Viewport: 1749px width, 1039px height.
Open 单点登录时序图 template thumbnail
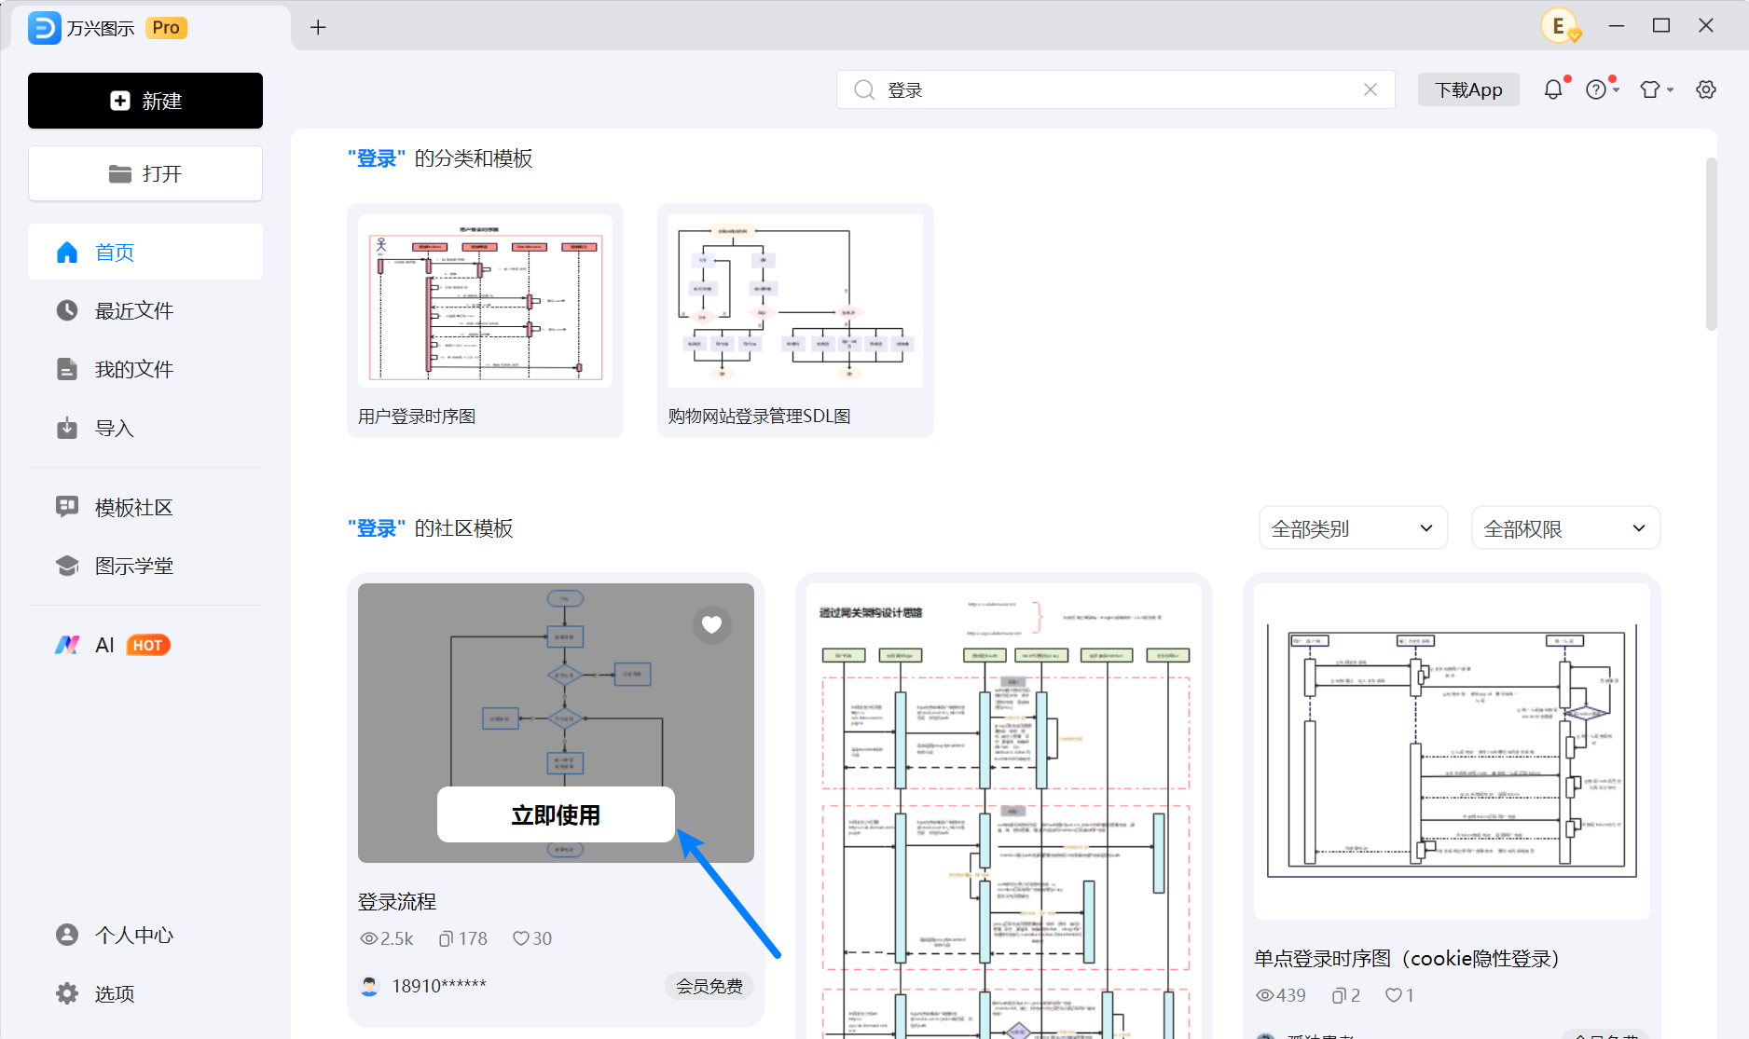click(1452, 751)
